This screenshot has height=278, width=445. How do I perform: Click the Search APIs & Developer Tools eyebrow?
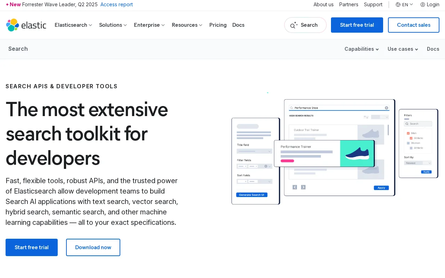[62, 87]
